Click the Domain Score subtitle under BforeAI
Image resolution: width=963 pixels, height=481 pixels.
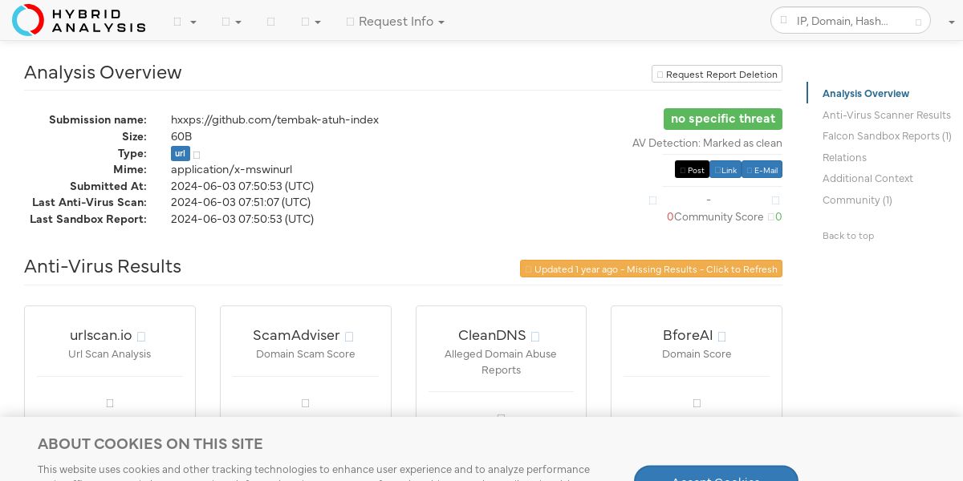[x=697, y=354]
